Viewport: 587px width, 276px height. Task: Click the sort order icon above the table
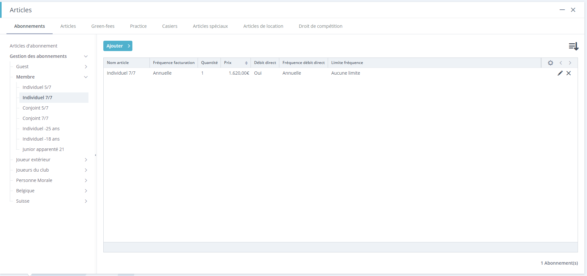573,46
